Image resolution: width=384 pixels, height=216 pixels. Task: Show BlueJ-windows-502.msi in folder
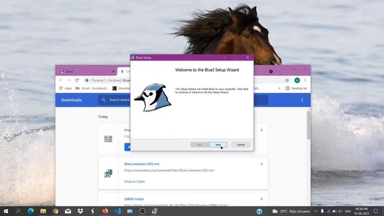click(x=134, y=181)
